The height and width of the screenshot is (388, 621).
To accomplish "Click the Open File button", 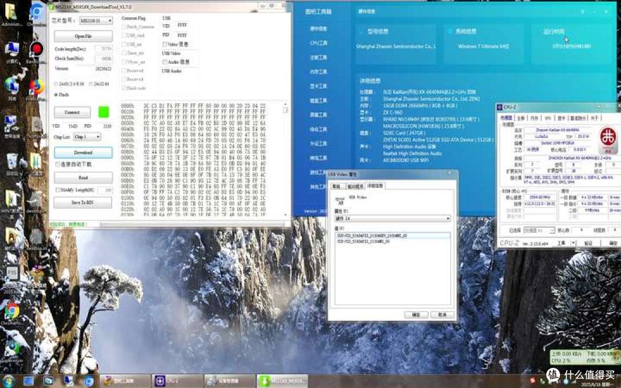I will click(x=83, y=36).
